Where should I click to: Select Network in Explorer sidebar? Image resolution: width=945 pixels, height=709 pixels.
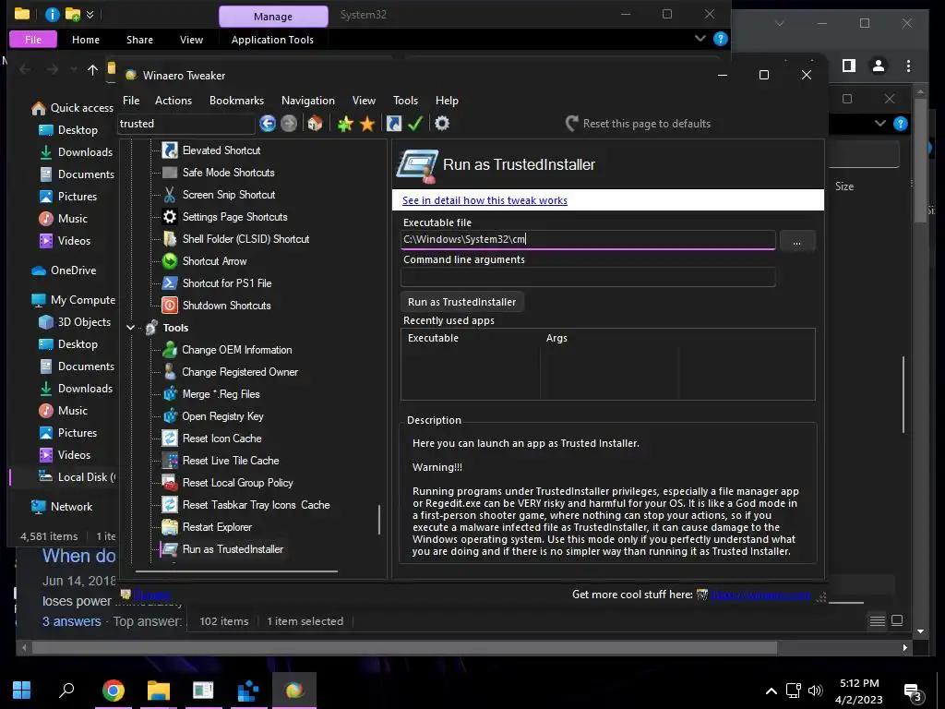coord(63,507)
